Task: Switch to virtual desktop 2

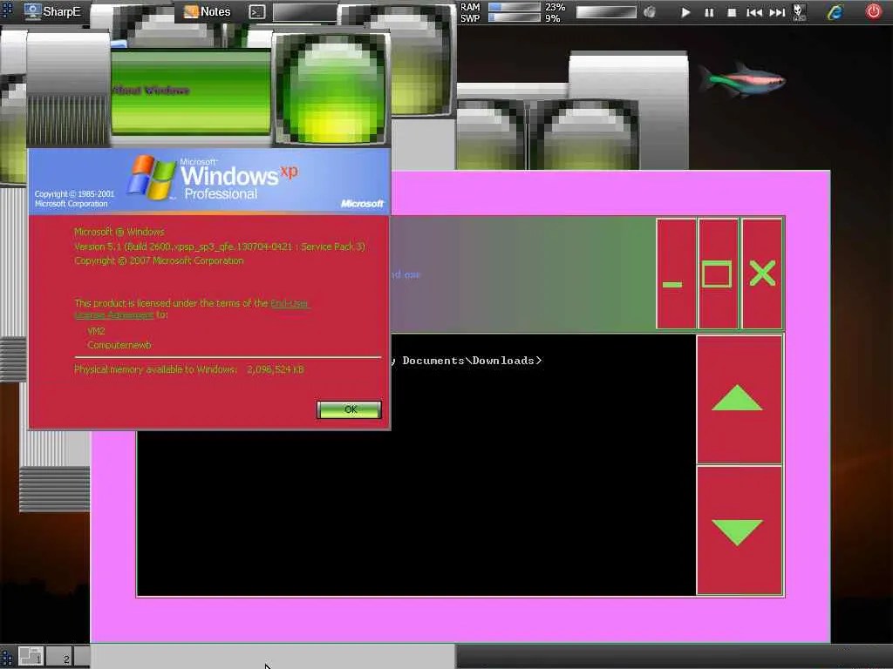Action: [58, 656]
